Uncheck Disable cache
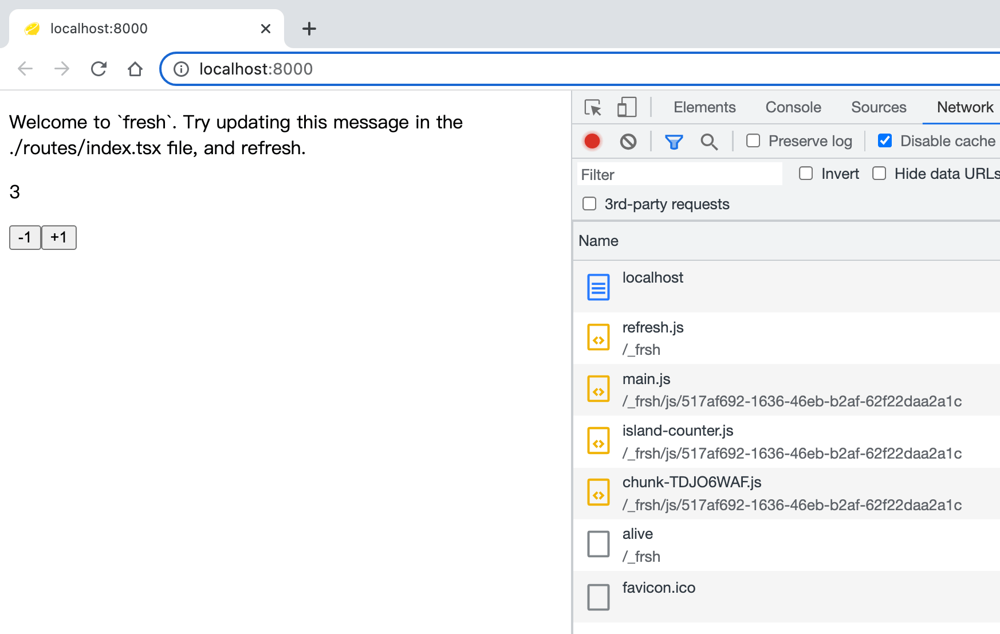 pos(885,141)
